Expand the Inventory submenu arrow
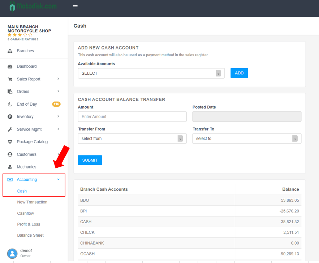The height and width of the screenshot is (263, 319). (x=59, y=117)
